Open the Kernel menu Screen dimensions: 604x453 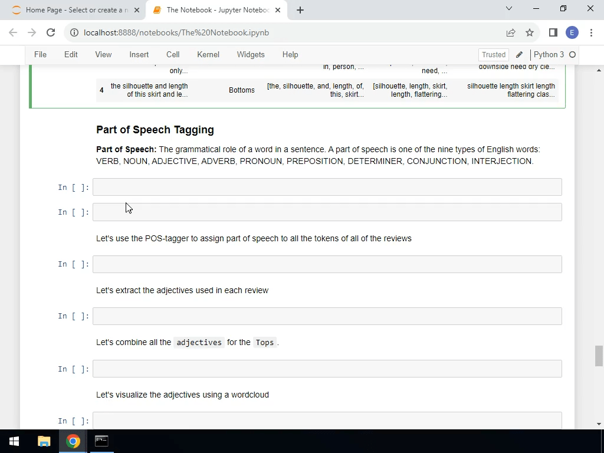click(x=208, y=54)
